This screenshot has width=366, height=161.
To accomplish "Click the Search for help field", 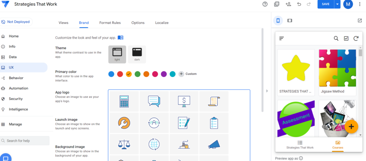I will pos(25,141).
